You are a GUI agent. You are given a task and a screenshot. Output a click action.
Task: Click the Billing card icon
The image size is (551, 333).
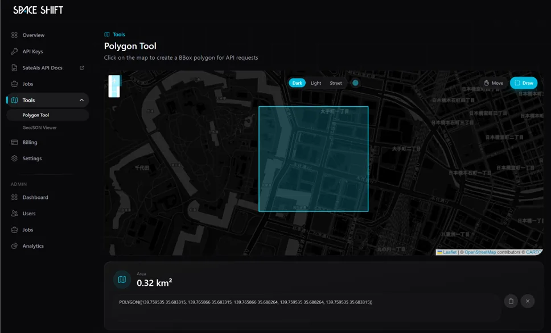pyautogui.click(x=14, y=142)
